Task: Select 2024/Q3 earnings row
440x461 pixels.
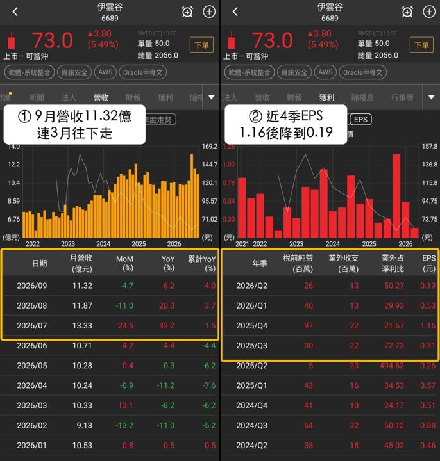Action: (330, 425)
